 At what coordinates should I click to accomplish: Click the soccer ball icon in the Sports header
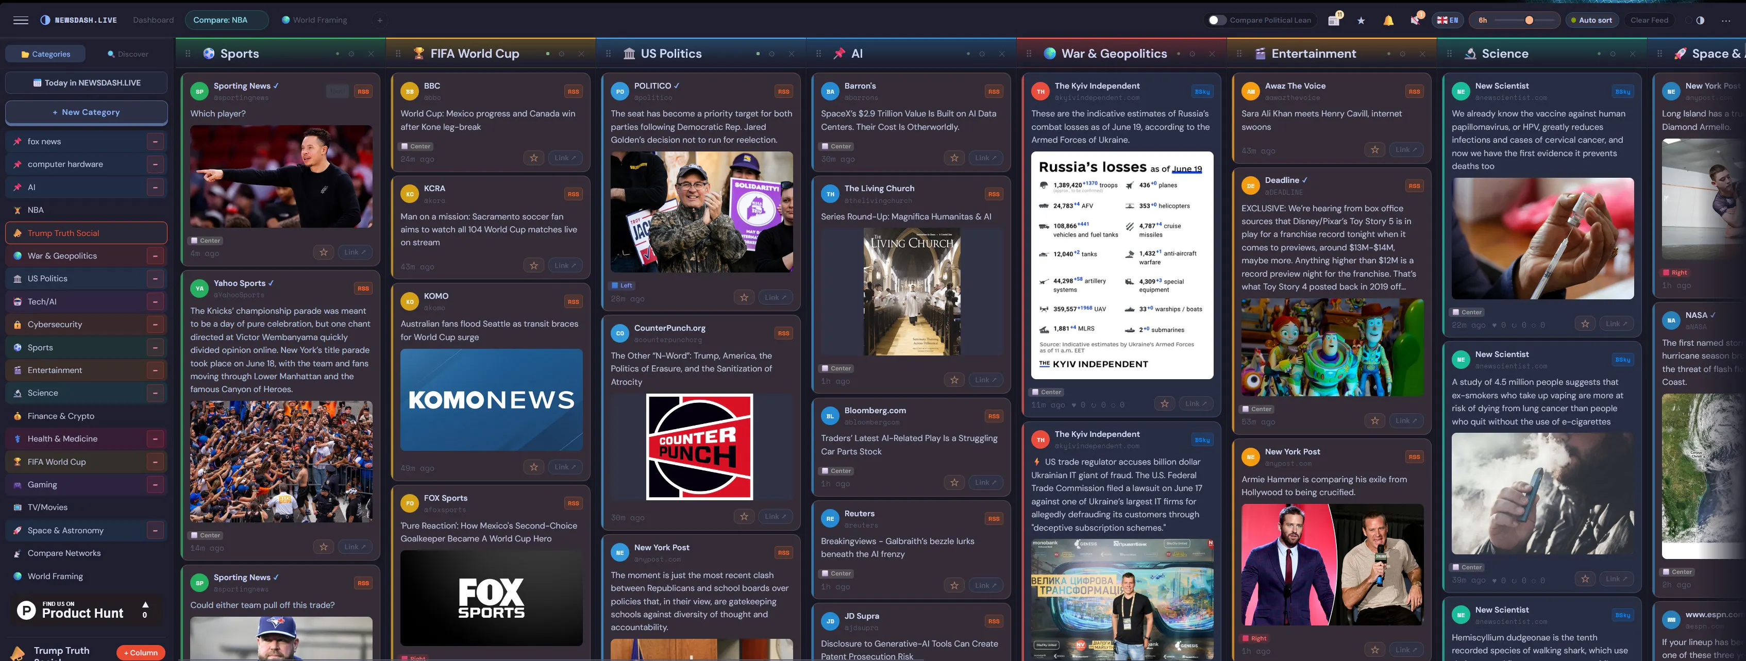(x=209, y=54)
